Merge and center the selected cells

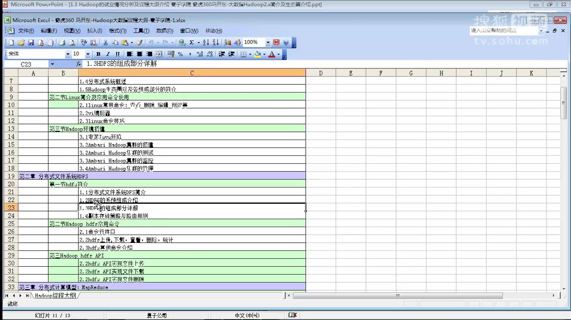click(x=159, y=54)
